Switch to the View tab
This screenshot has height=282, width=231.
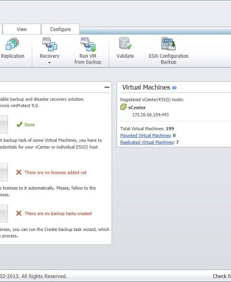tap(22, 29)
